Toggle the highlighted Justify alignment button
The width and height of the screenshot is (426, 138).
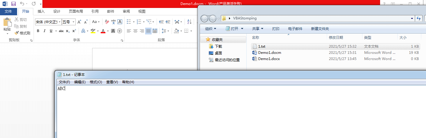[148, 31]
